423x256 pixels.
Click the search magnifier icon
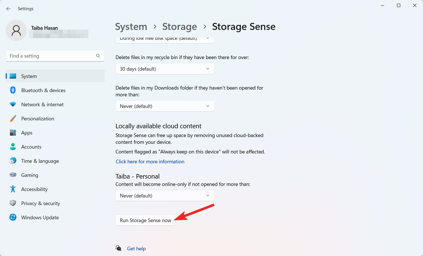pos(98,56)
